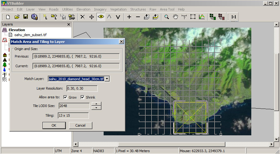Open the Raw menu

(x=153, y=9)
